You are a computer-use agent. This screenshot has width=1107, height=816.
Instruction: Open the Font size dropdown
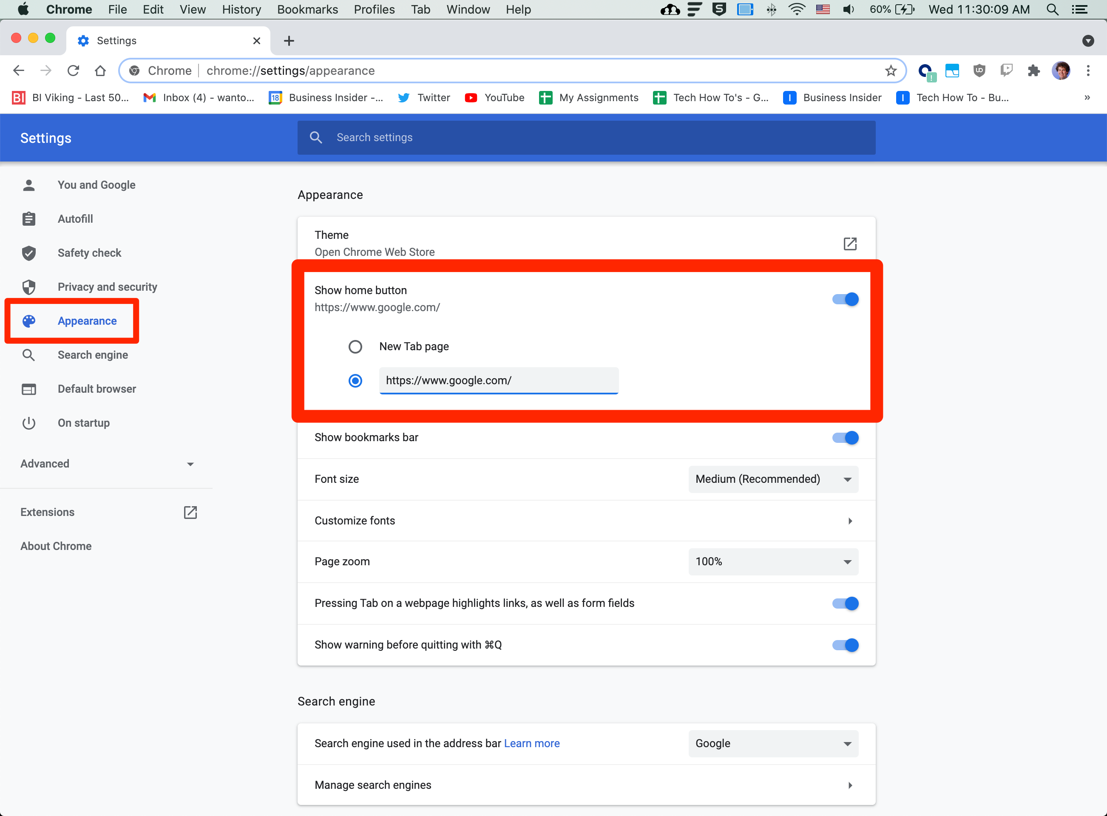(773, 479)
